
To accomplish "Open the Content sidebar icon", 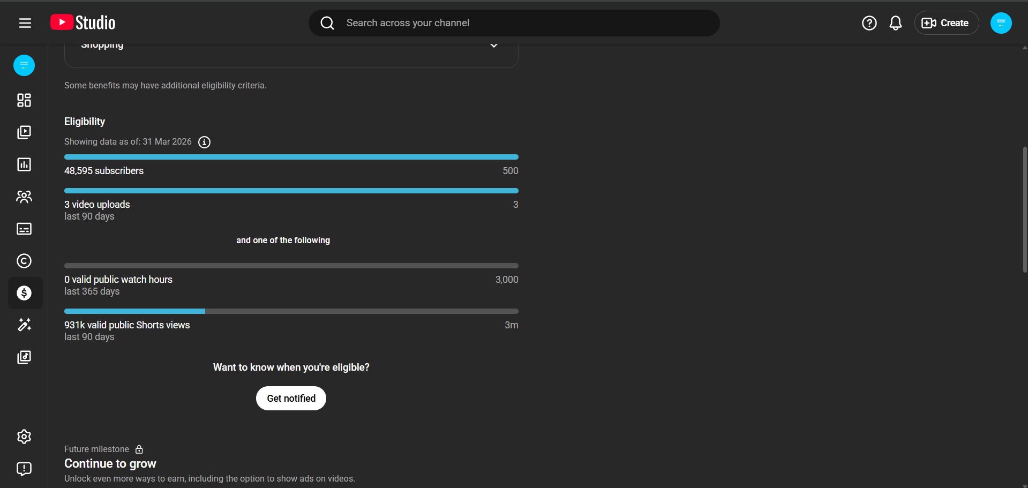I will coord(24,132).
